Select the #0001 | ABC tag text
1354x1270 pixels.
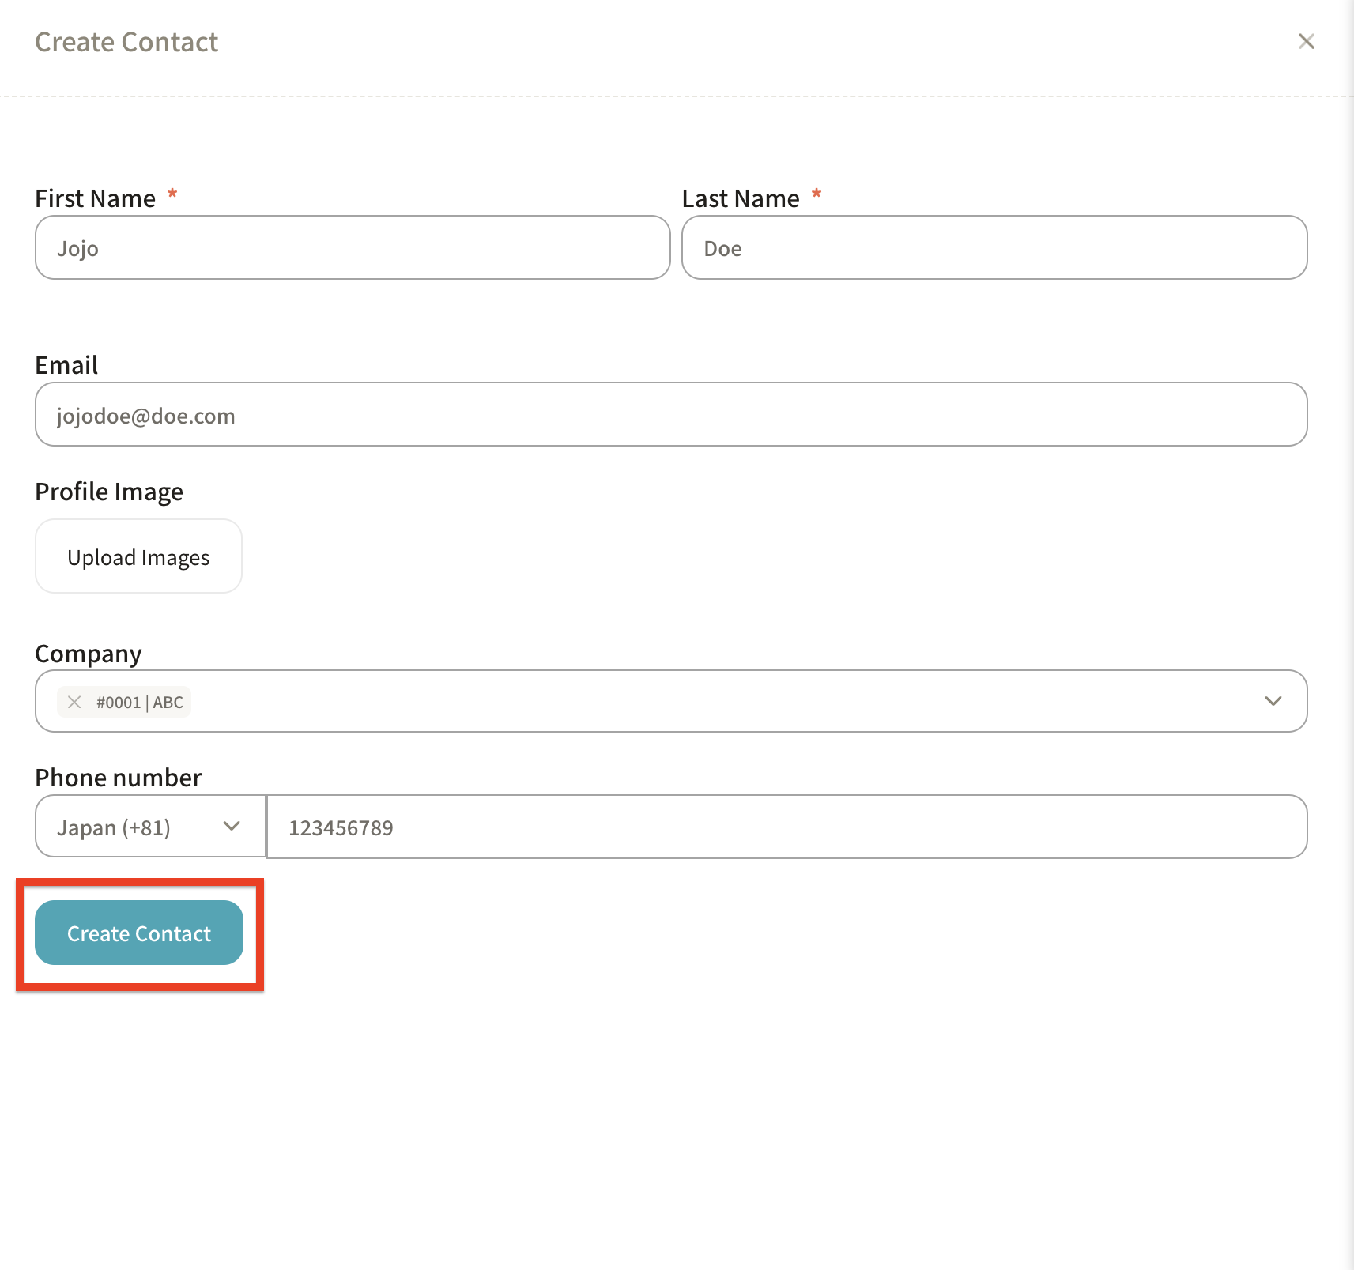tap(140, 702)
